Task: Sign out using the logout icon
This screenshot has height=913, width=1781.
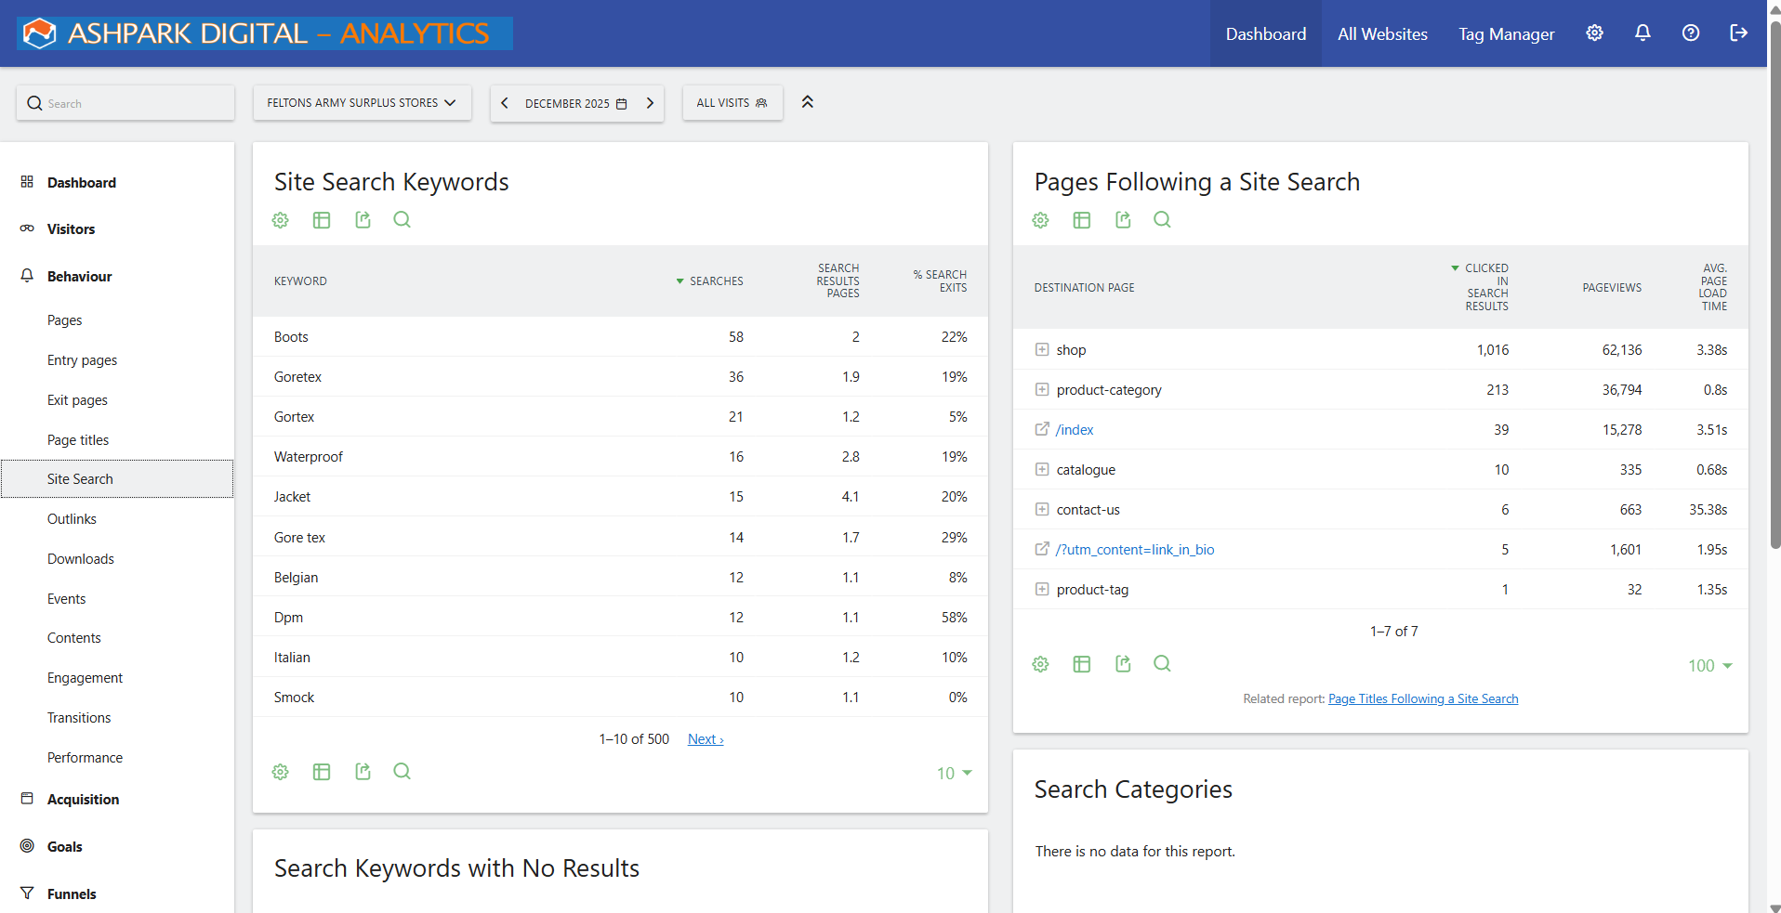Action: pos(1738,33)
